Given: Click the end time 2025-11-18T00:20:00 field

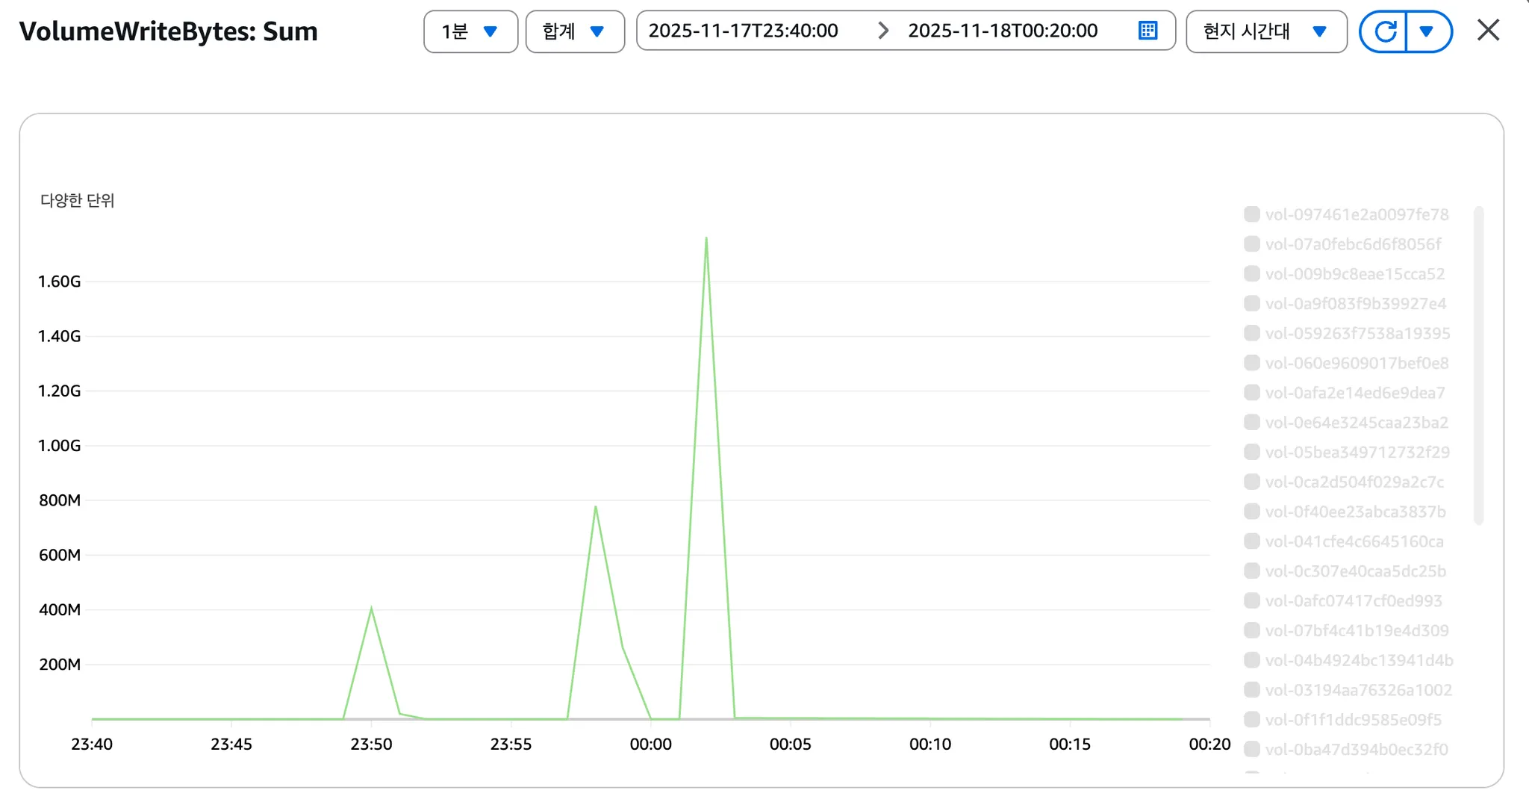Looking at the screenshot, I should 1003,31.
